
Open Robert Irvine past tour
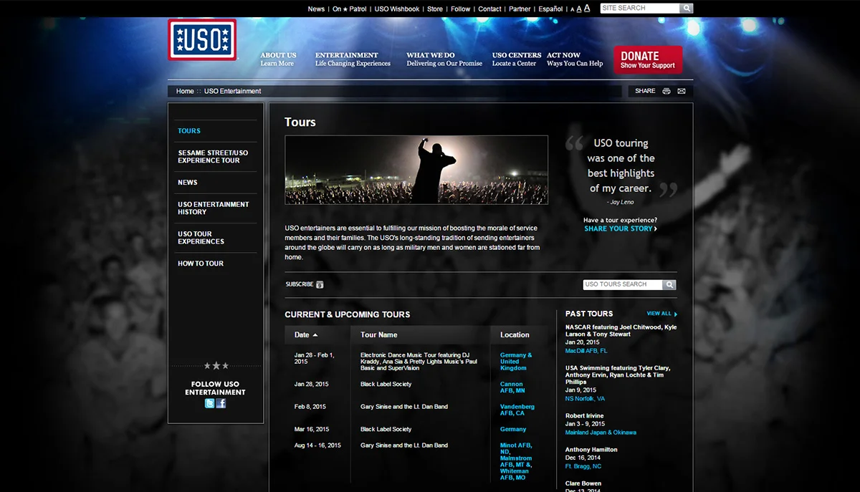(584, 416)
